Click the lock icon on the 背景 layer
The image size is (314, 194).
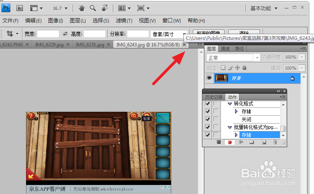[x=293, y=78]
